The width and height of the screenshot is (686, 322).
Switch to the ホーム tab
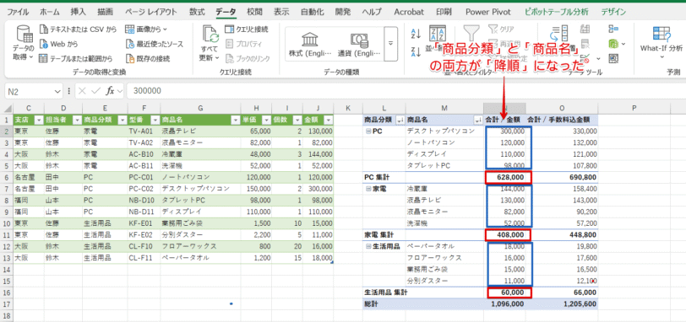pos(50,12)
